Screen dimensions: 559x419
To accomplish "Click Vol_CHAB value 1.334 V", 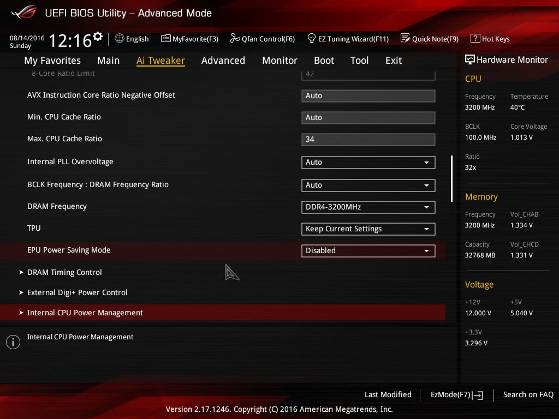I will (x=521, y=225).
